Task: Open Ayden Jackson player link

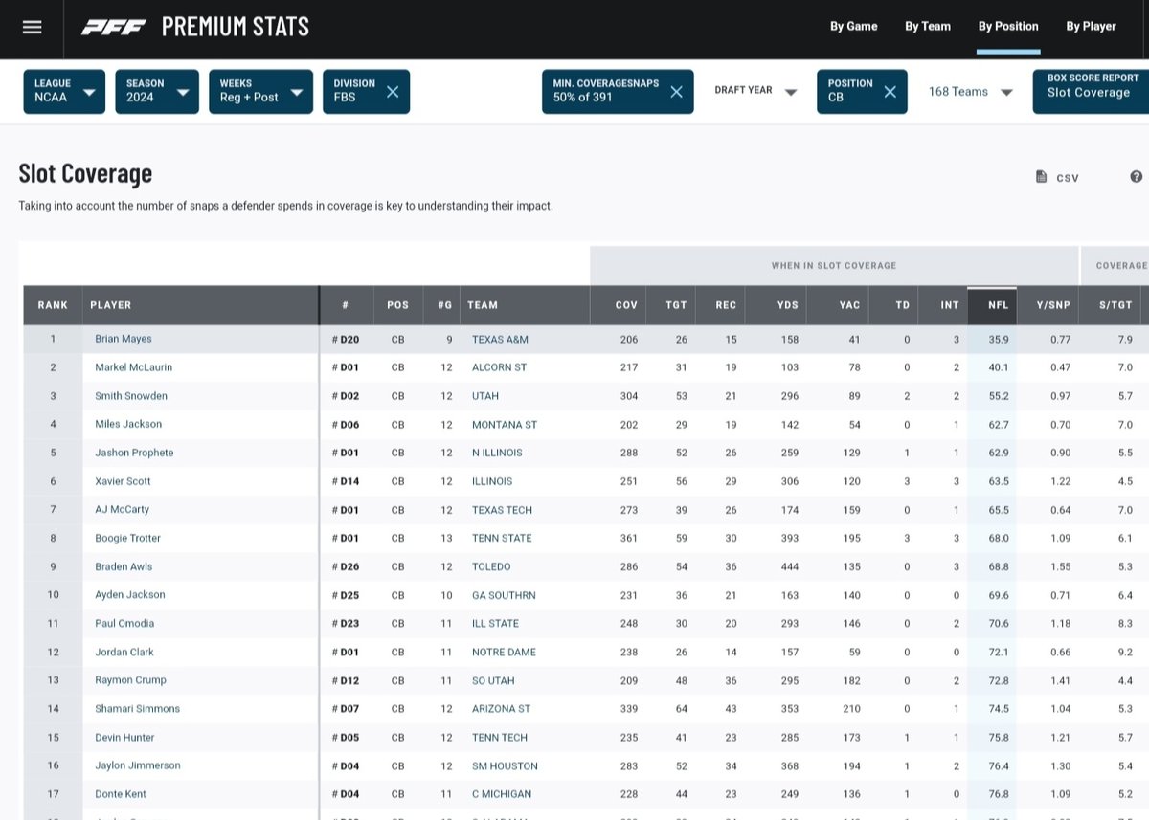Action: (130, 594)
